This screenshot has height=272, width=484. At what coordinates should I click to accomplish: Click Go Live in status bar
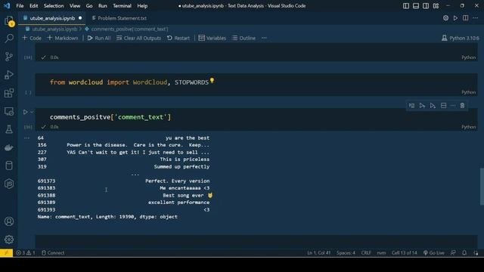pyautogui.click(x=433, y=253)
